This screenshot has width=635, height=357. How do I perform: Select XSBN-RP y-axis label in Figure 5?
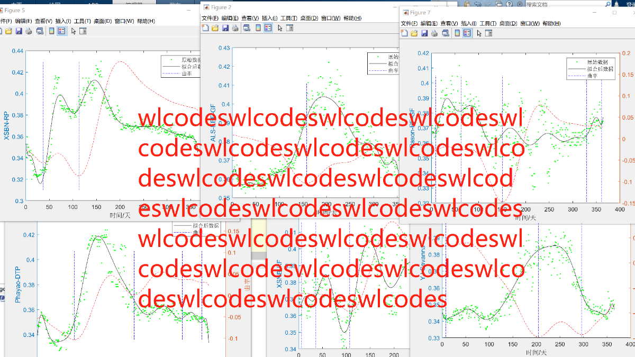7,126
